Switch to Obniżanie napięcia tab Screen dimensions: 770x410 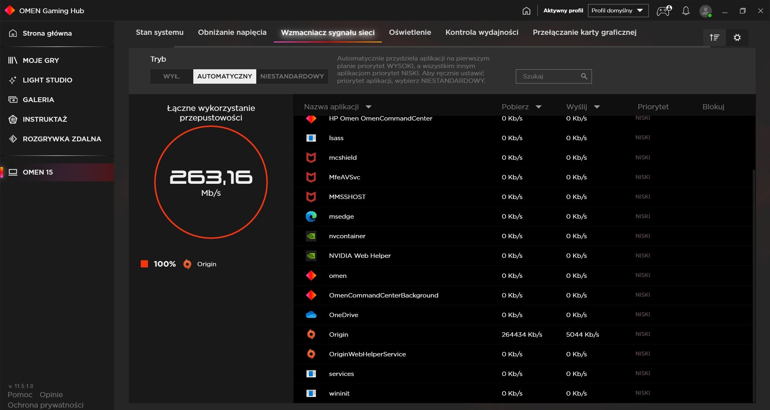(x=232, y=32)
